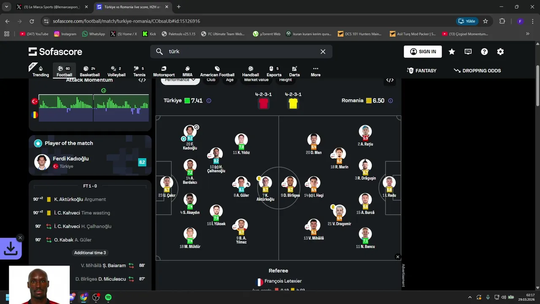Screen dimensions: 540x304
Task: Reload the Sofascore page
Action: pyautogui.click(x=32, y=21)
